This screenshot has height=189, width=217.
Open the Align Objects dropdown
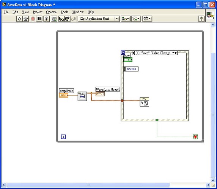point(126,19)
